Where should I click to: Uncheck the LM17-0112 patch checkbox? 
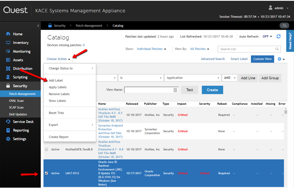click(x=47, y=173)
